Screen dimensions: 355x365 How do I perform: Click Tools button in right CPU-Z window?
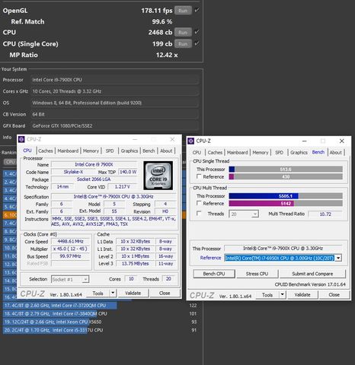[x=267, y=295]
